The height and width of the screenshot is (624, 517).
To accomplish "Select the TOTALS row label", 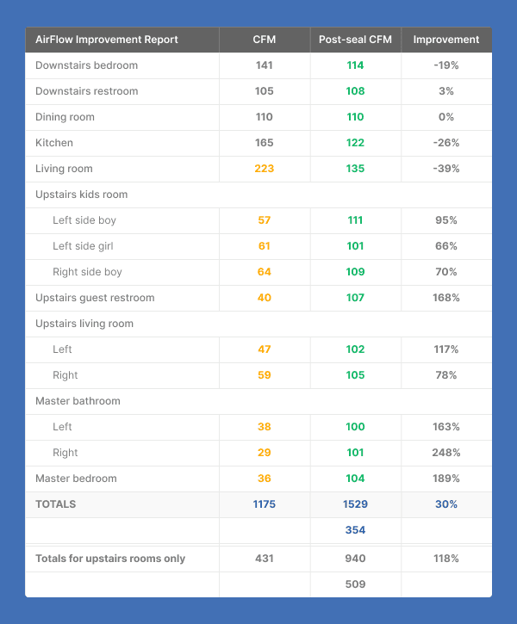I will pos(56,504).
